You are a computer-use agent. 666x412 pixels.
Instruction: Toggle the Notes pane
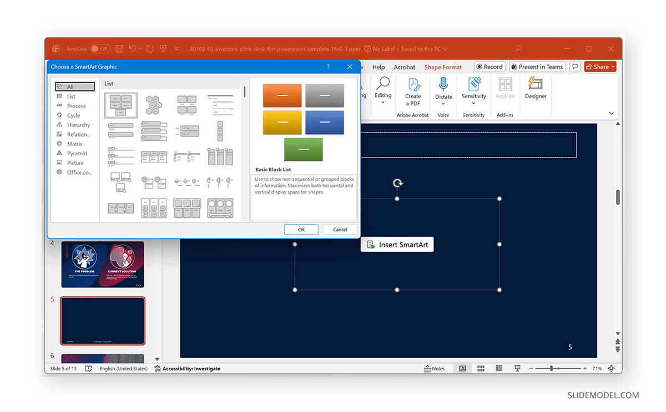click(x=435, y=368)
